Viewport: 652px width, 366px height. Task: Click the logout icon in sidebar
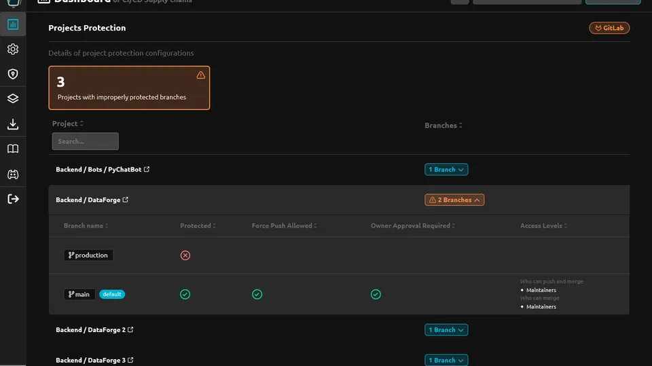coord(13,199)
